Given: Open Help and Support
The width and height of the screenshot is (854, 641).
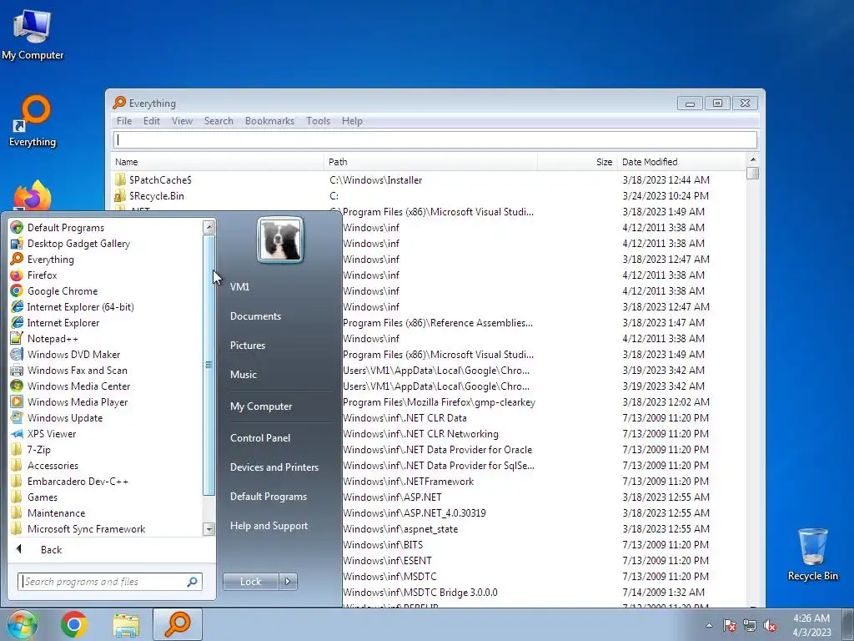Looking at the screenshot, I should point(269,526).
